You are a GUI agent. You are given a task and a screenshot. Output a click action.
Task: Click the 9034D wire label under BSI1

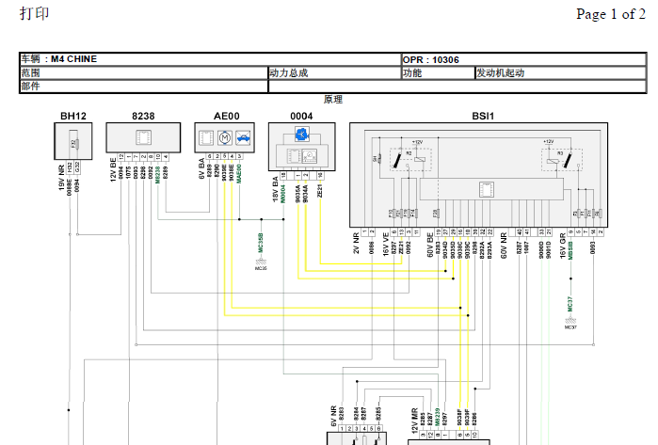tap(445, 250)
